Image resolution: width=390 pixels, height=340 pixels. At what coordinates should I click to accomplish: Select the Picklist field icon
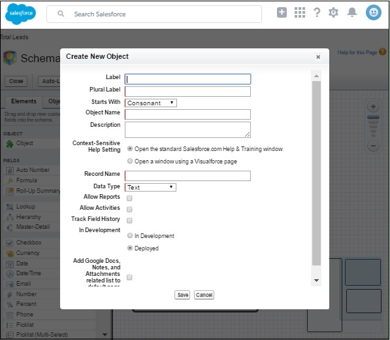tap(10, 325)
